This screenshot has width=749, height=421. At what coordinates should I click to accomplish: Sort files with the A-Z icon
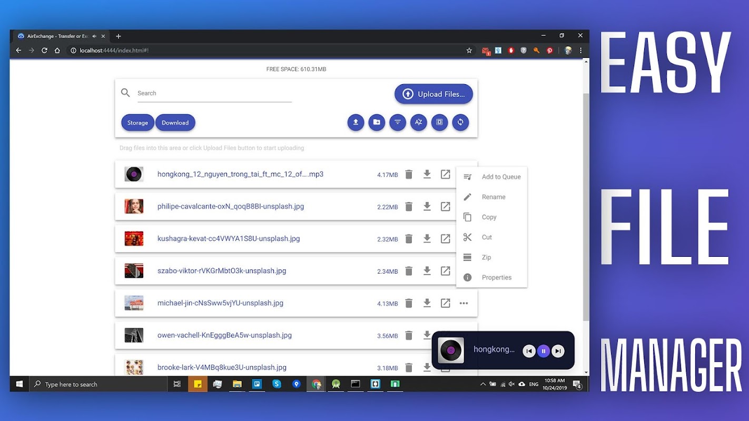tap(419, 122)
